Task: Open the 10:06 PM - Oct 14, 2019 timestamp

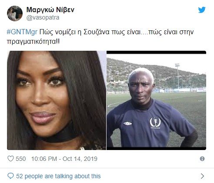Action: click(64, 159)
